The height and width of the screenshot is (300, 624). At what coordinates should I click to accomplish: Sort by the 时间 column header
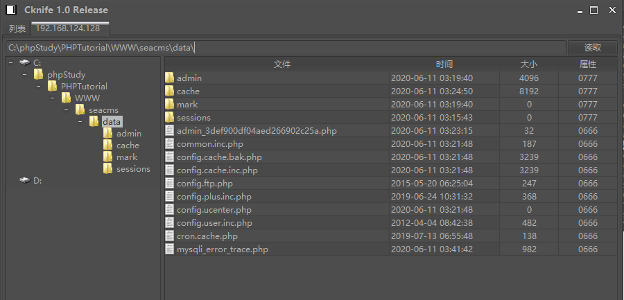(x=444, y=64)
